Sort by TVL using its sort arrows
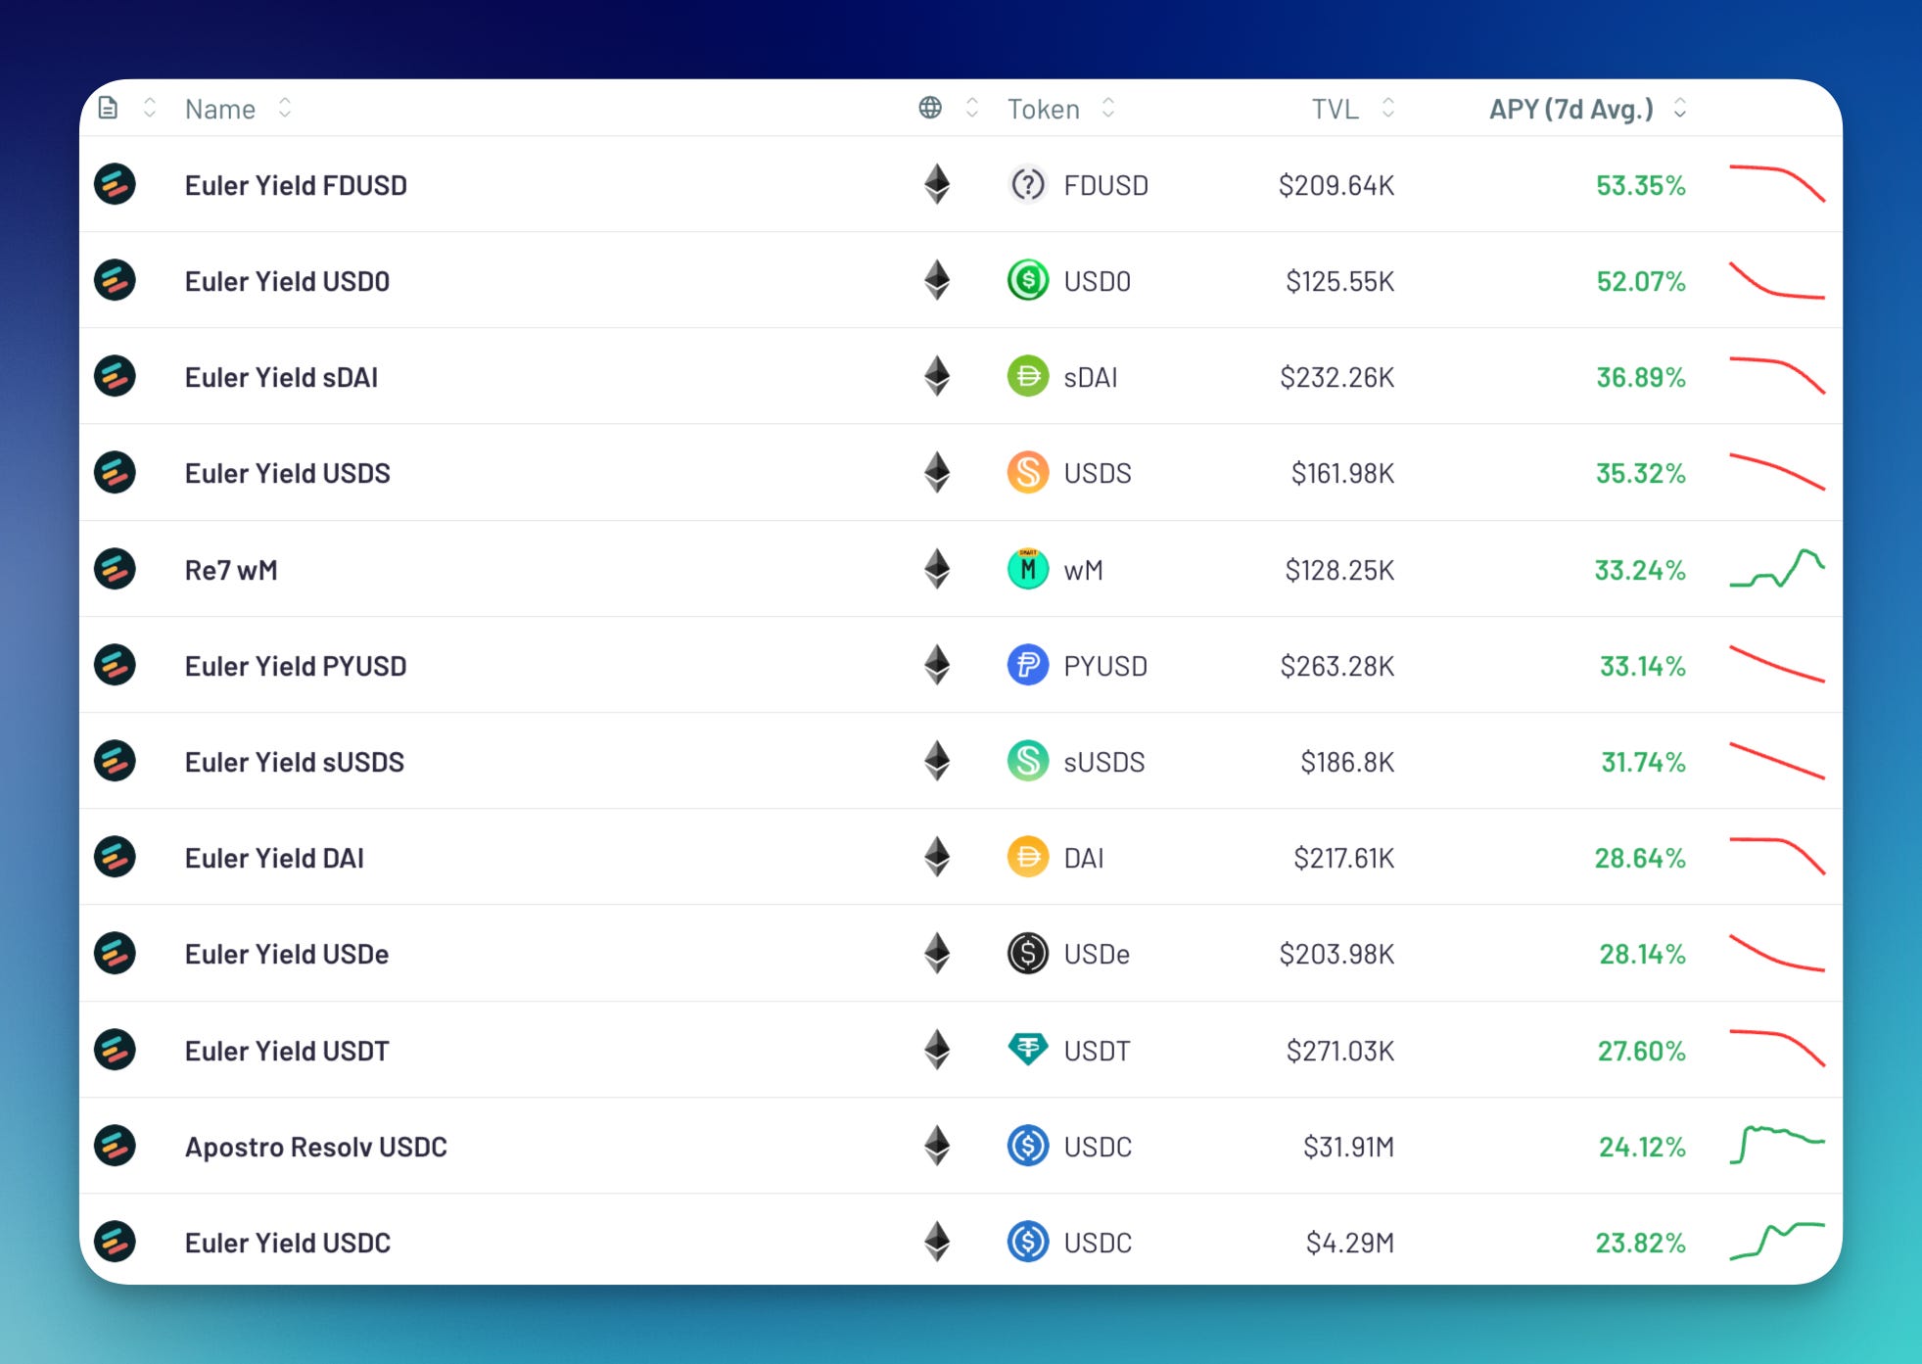This screenshot has height=1364, width=1922. pyautogui.click(x=1388, y=108)
